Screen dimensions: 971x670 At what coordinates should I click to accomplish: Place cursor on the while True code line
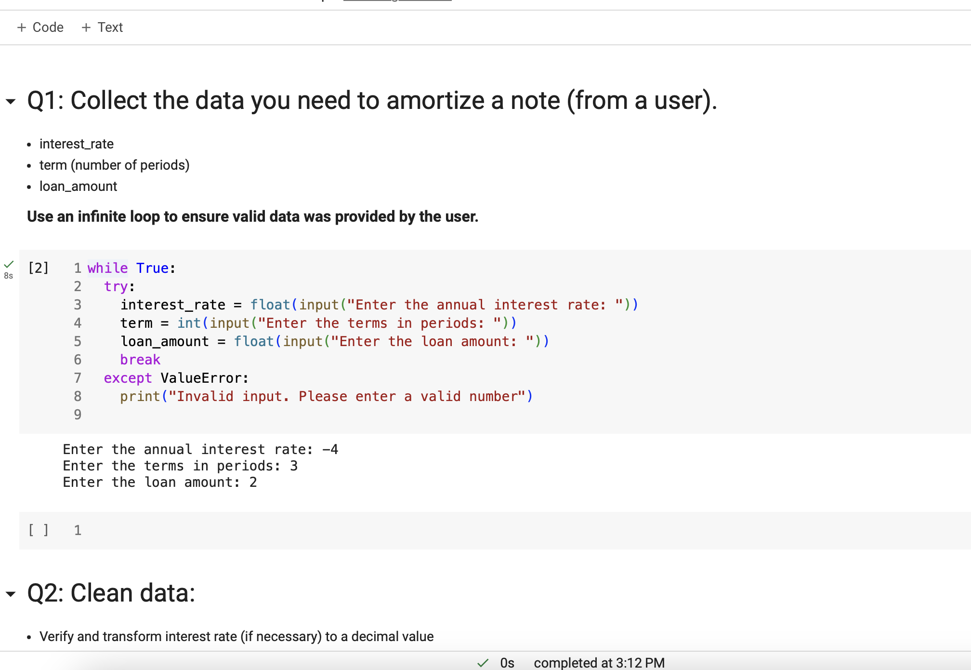(x=130, y=268)
